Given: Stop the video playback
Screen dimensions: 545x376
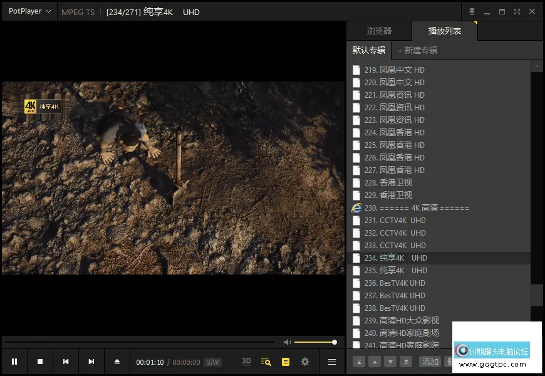Looking at the screenshot, I should (40, 362).
